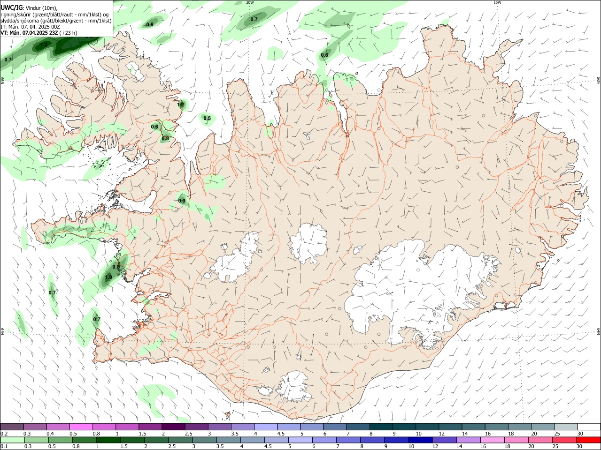Select the crimson 25 mm rain legend swatch
This screenshot has height=450, width=601.
coord(564,440)
